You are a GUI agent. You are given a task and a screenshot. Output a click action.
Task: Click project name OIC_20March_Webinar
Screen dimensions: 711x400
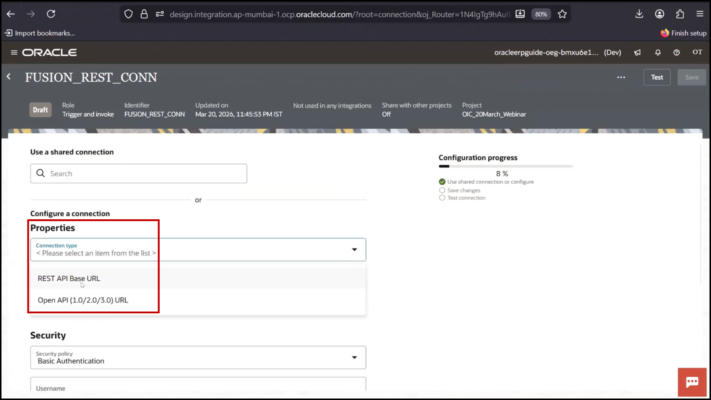494,114
